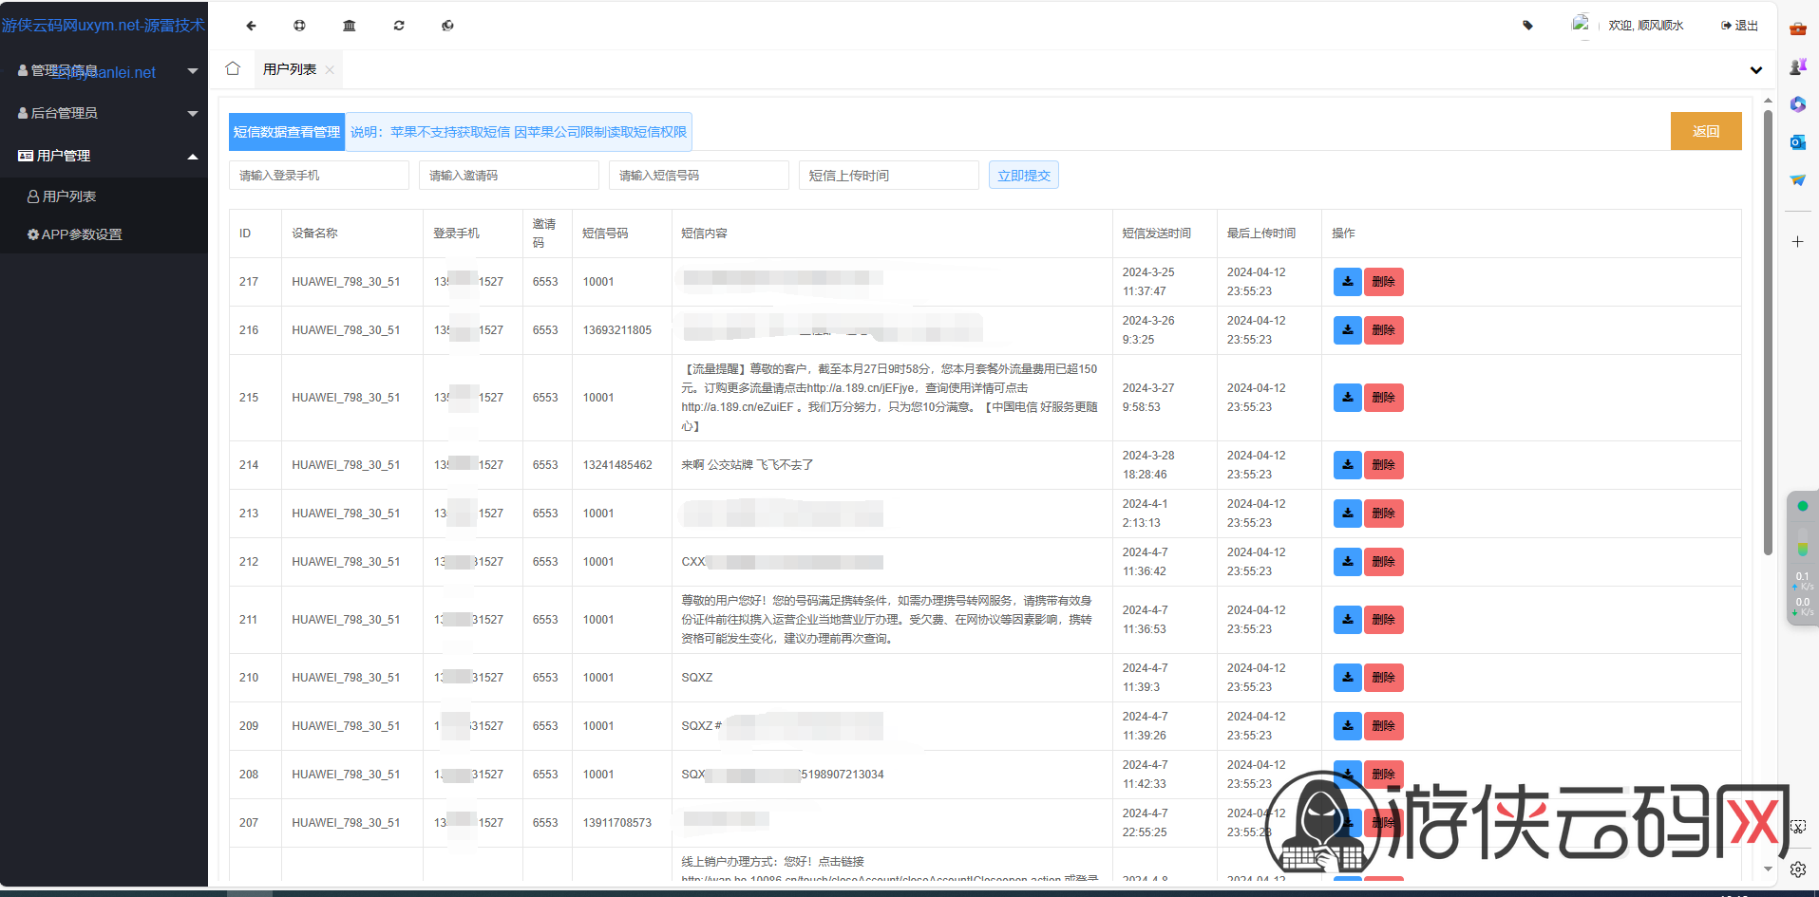Delete the SMS record with ID 216
This screenshot has height=897, width=1819.
pyautogui.click(x=1383, y=330)
